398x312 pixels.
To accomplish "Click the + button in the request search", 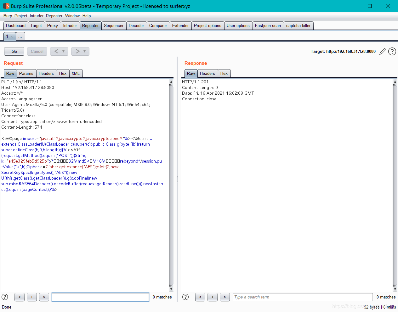I will 32,297.
